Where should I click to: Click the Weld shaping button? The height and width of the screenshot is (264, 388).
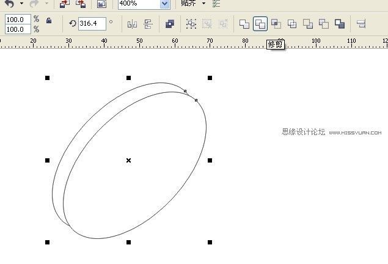[244, 24]
